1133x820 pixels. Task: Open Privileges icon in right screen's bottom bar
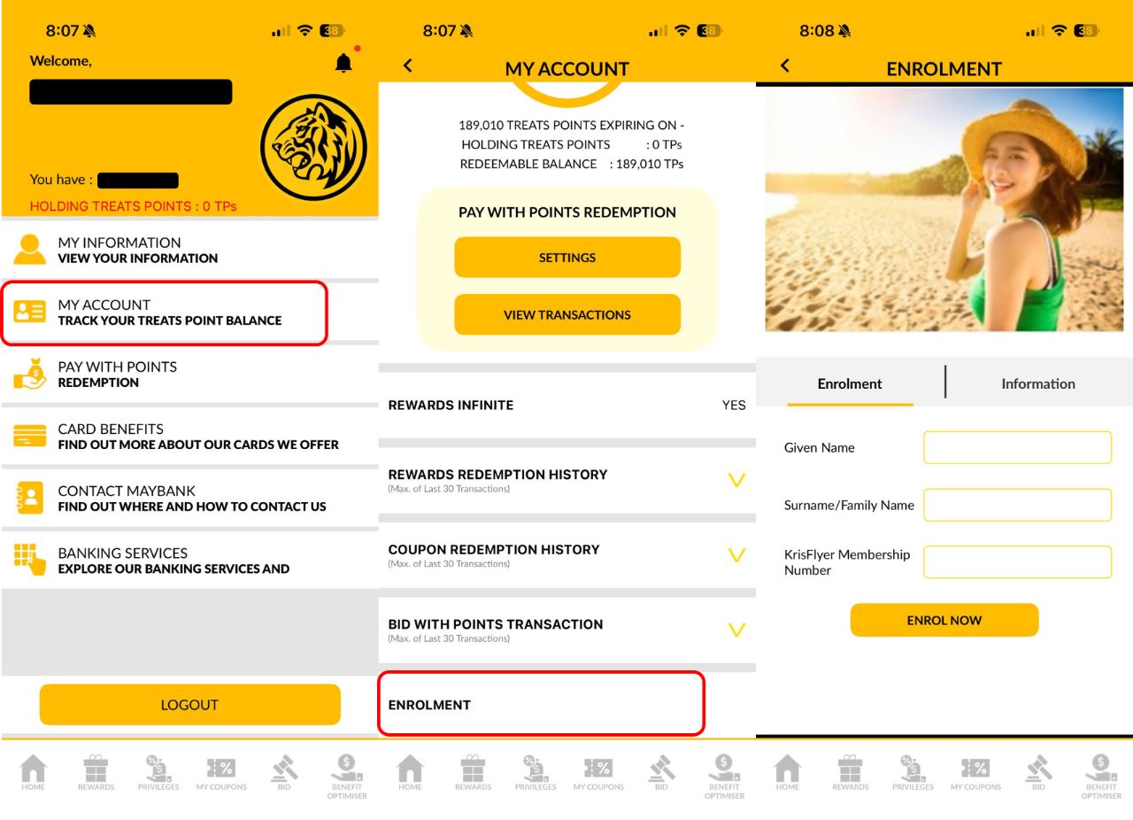[x=912, y=772]
